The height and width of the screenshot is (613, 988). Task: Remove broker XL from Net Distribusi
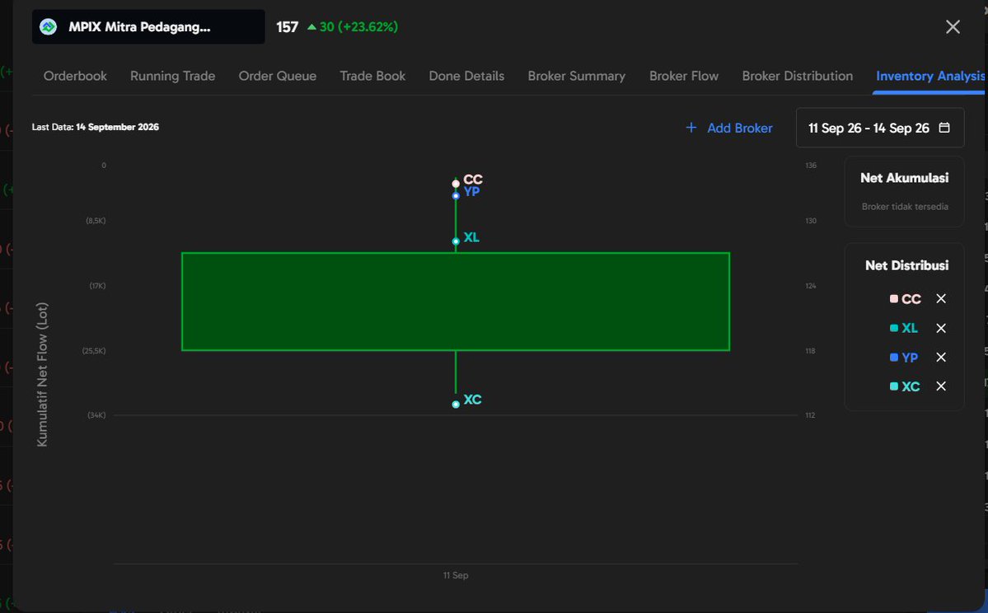(941, 328)
